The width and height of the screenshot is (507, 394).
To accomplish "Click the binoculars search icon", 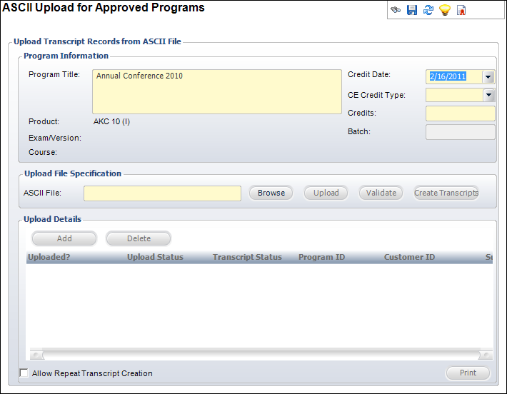I will click(x=395, y=11).
